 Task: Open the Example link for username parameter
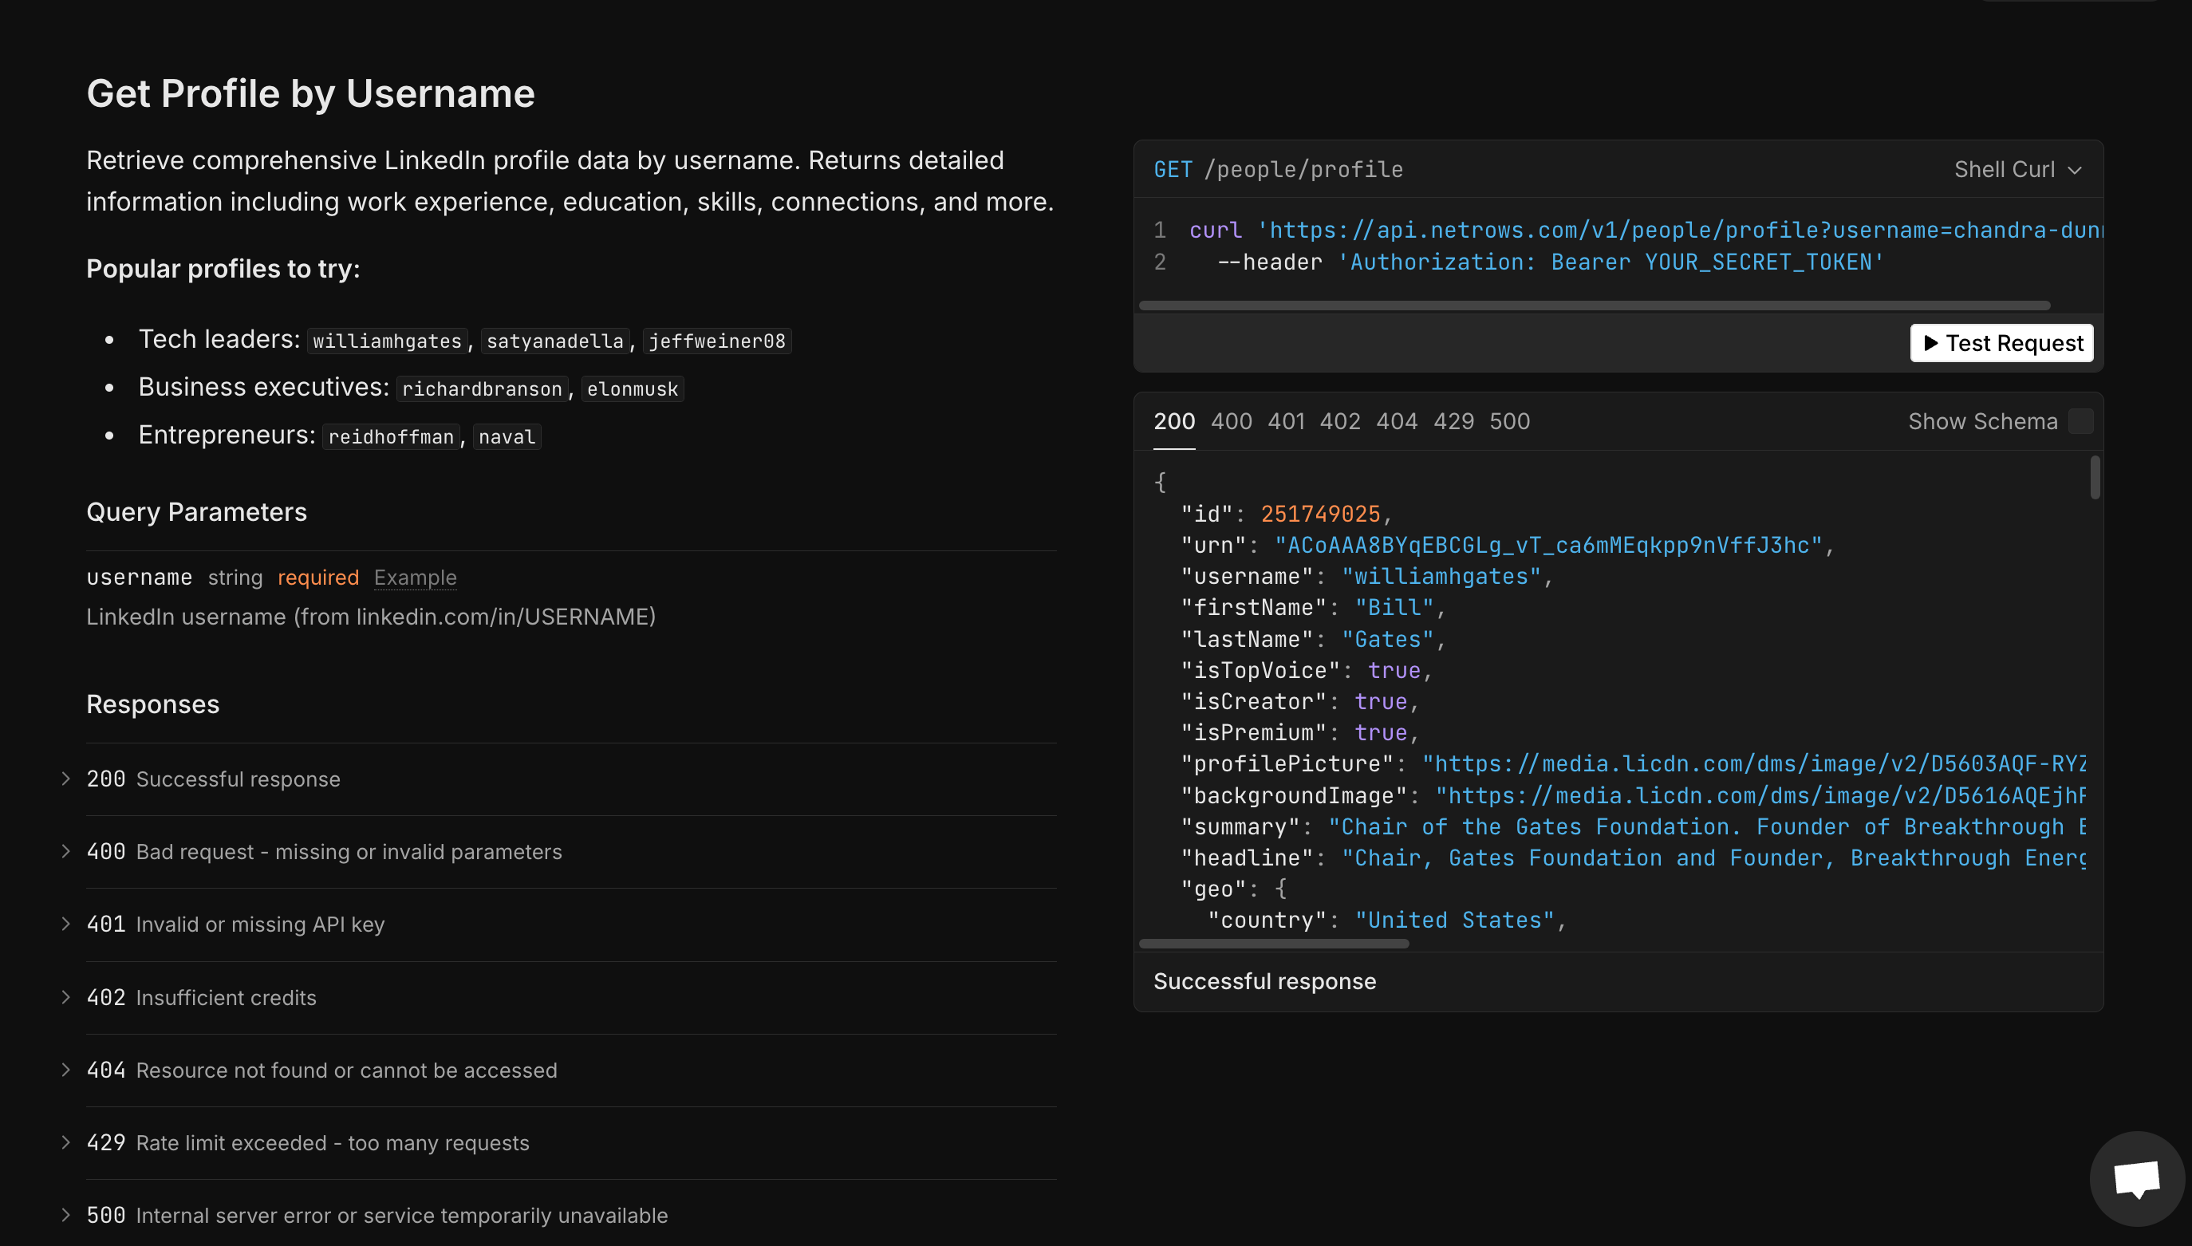pos(415,578)
